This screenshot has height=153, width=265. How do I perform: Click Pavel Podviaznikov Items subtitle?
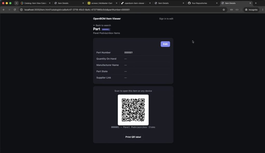tap(106, 33)
